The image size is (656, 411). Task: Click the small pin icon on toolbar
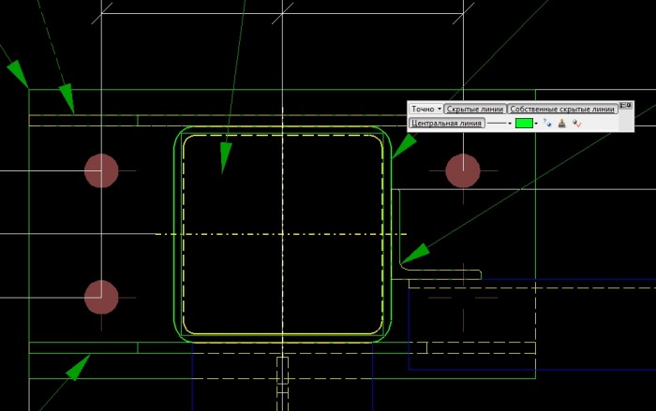click(x=629, y=106)
